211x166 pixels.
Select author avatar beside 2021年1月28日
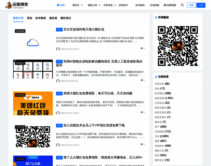(58, 113)
